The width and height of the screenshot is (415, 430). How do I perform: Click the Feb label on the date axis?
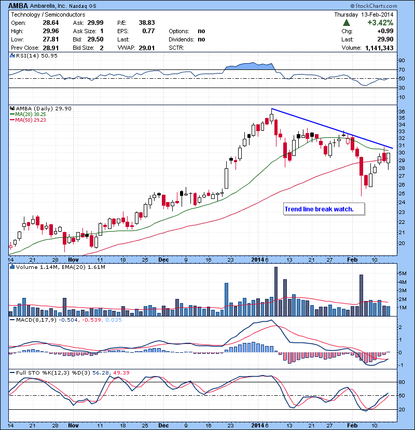pos(353,259)
